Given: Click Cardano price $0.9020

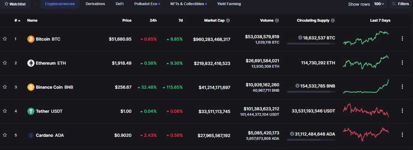Looking at the screenshot, I should [x=123, y=135].
